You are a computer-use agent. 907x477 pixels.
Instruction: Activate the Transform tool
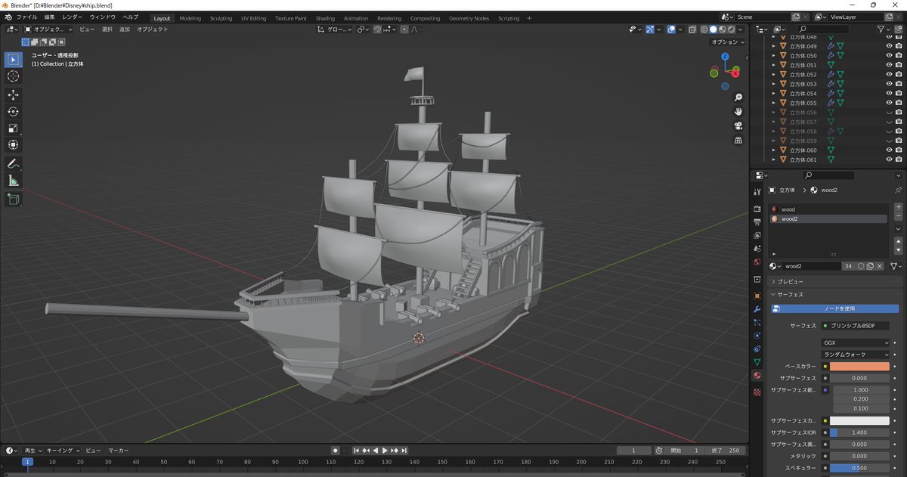click(x=13, y=144)
